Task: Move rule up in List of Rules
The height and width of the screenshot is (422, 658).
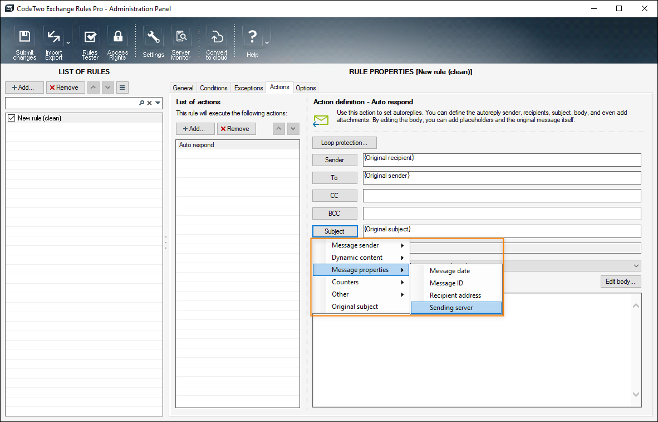Action: point(93,88)
